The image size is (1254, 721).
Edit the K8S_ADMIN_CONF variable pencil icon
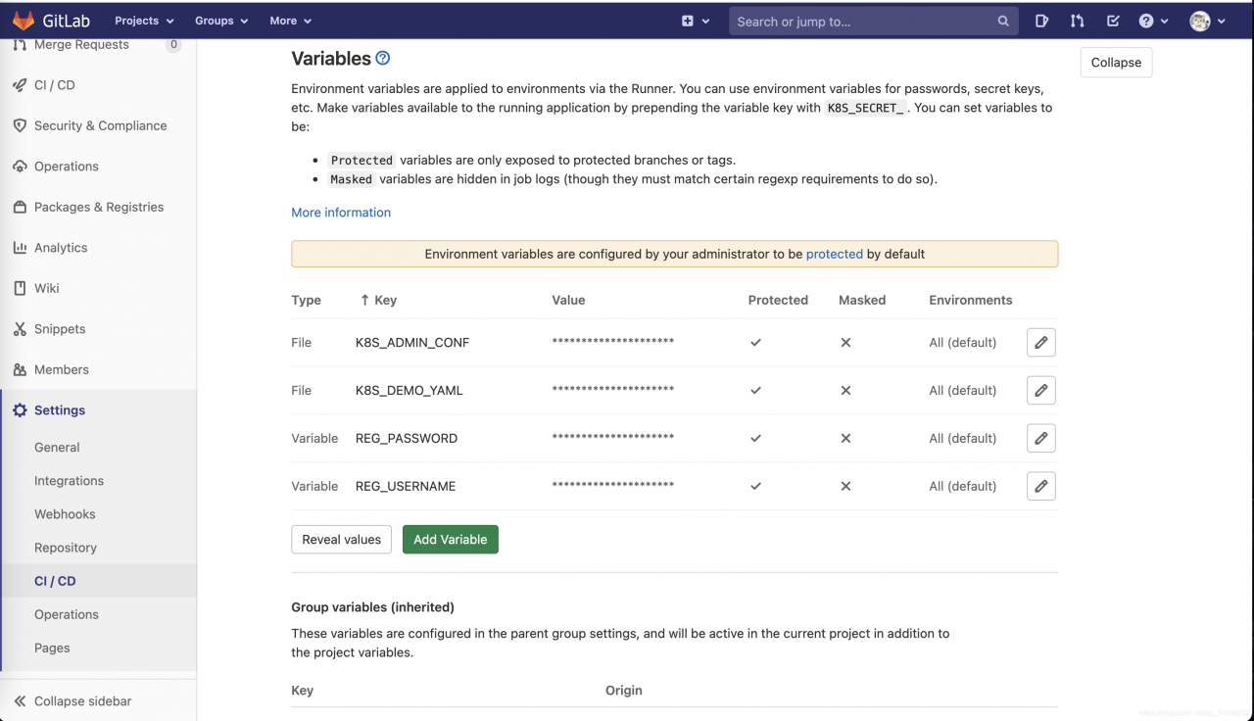tap(1041, 342)
